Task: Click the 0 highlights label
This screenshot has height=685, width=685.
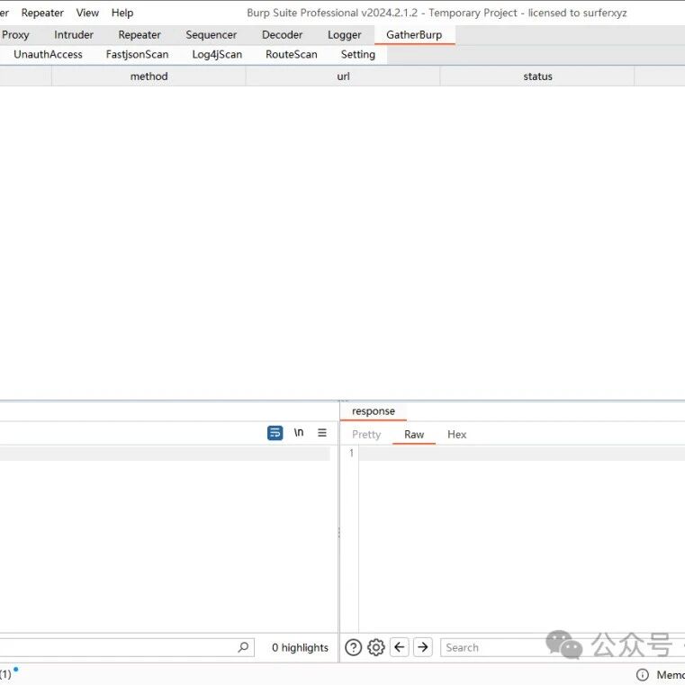Action: click(x=300, y=647)
